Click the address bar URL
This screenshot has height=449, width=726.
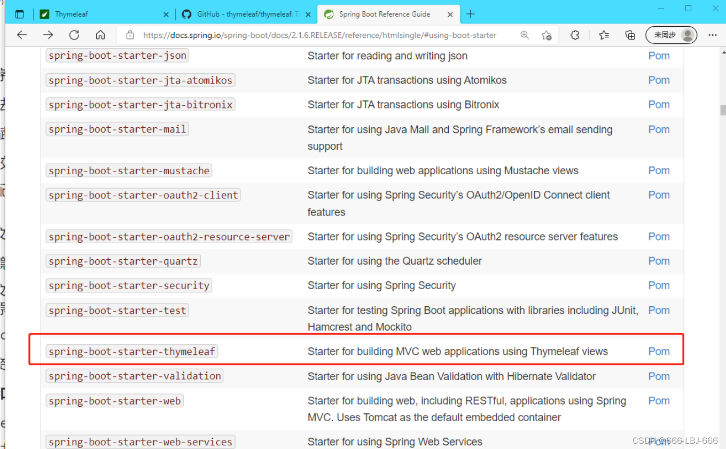coord(319,35)
